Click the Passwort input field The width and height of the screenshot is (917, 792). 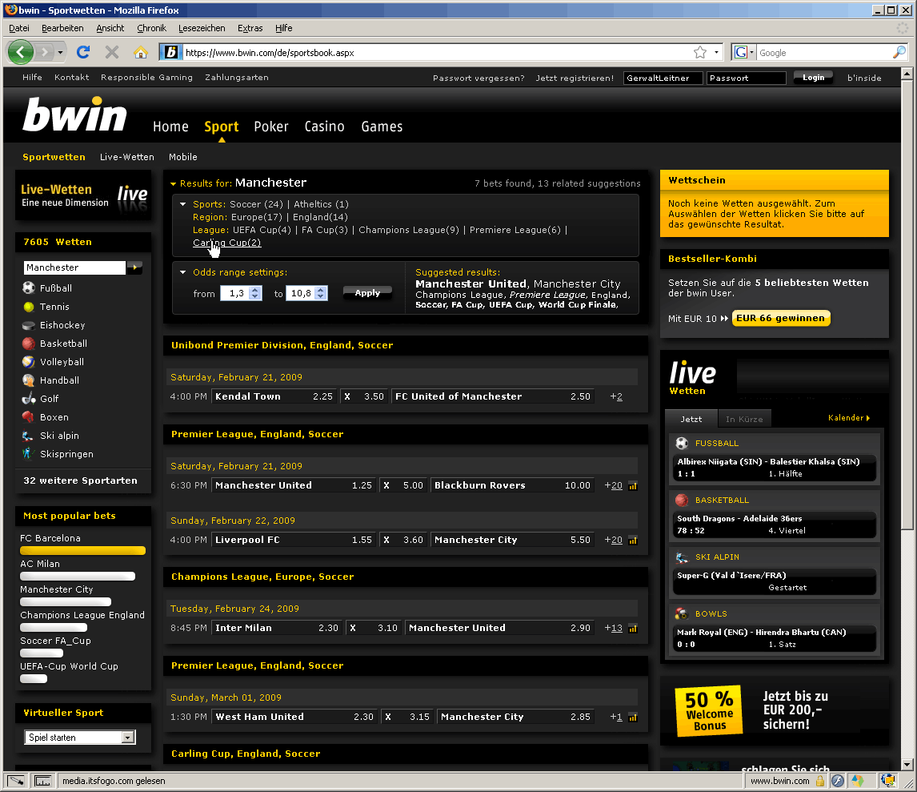coord(746,78)
